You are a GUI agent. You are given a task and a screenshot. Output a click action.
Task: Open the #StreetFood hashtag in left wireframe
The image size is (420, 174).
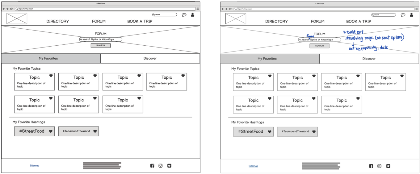(34, 131)
